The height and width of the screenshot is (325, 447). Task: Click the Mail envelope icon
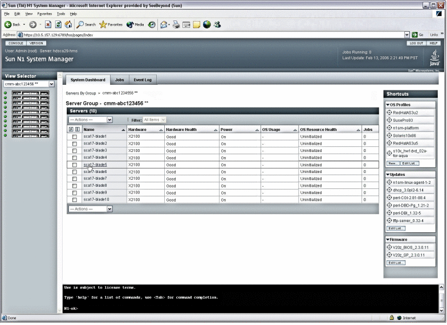coord(164,25)
